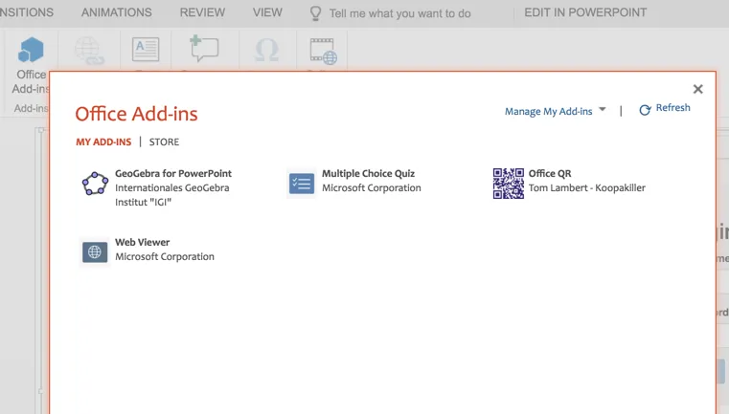Click Tell me what you want to do field
This screenshot has height=414, width=729.
click(399, 13)
